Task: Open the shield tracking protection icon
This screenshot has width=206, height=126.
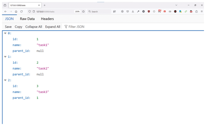Action: (30, 12)
